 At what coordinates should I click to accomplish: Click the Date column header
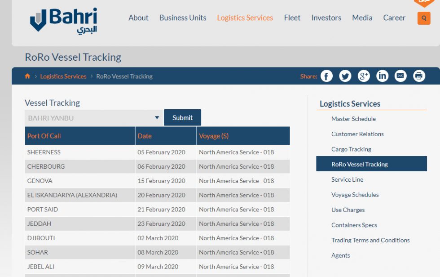166,136
